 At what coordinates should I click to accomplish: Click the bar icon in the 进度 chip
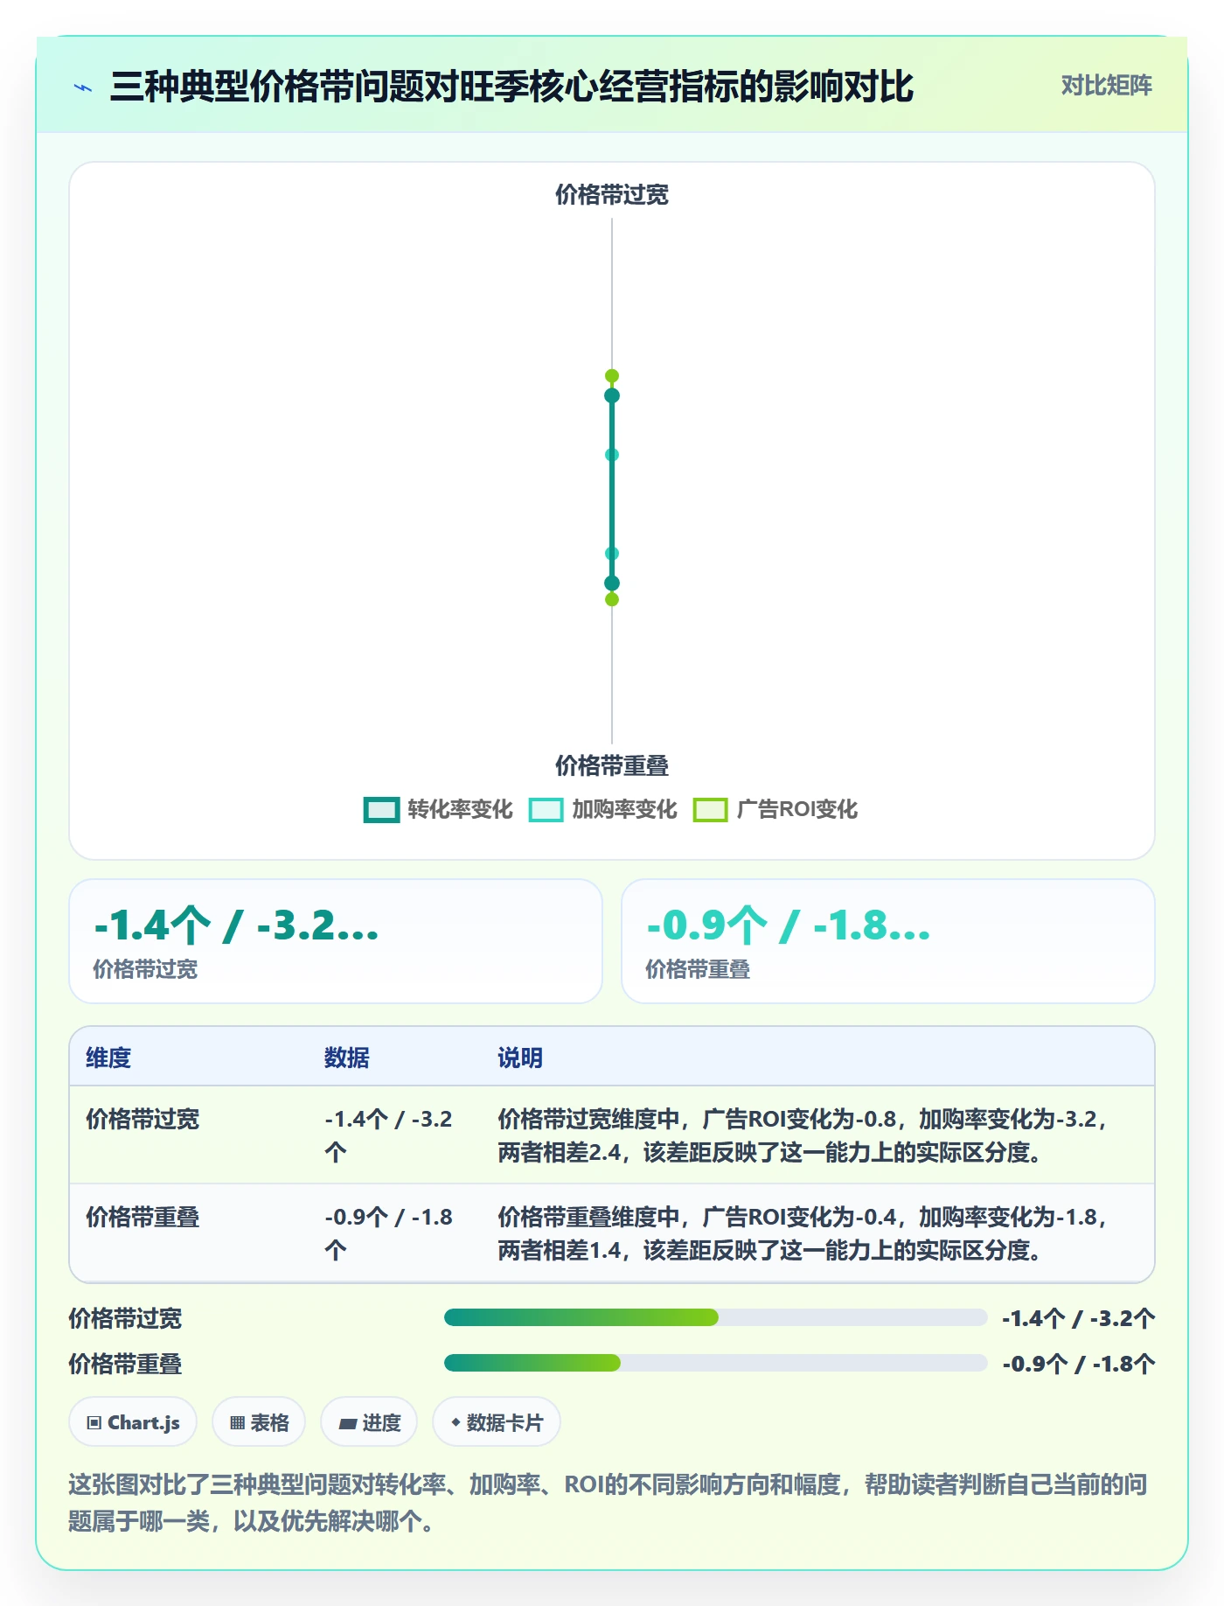347,1424
